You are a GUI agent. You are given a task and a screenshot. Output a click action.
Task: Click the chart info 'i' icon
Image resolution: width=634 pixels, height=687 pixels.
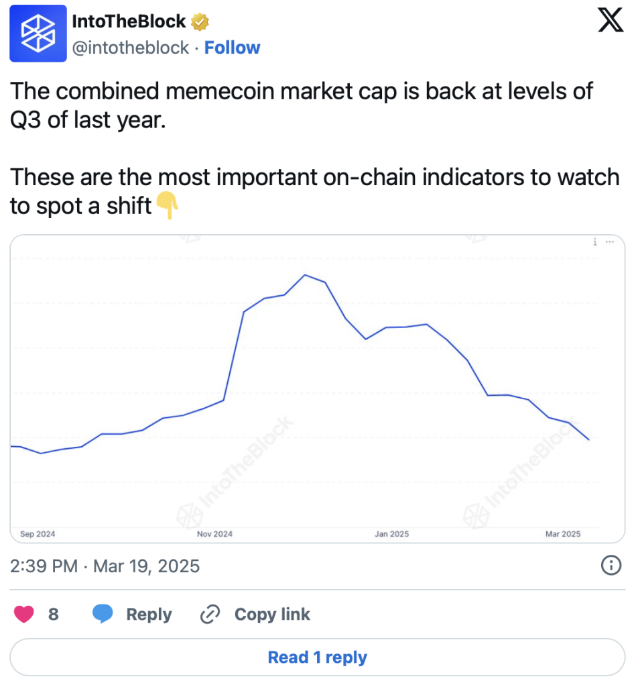point(595,242)
